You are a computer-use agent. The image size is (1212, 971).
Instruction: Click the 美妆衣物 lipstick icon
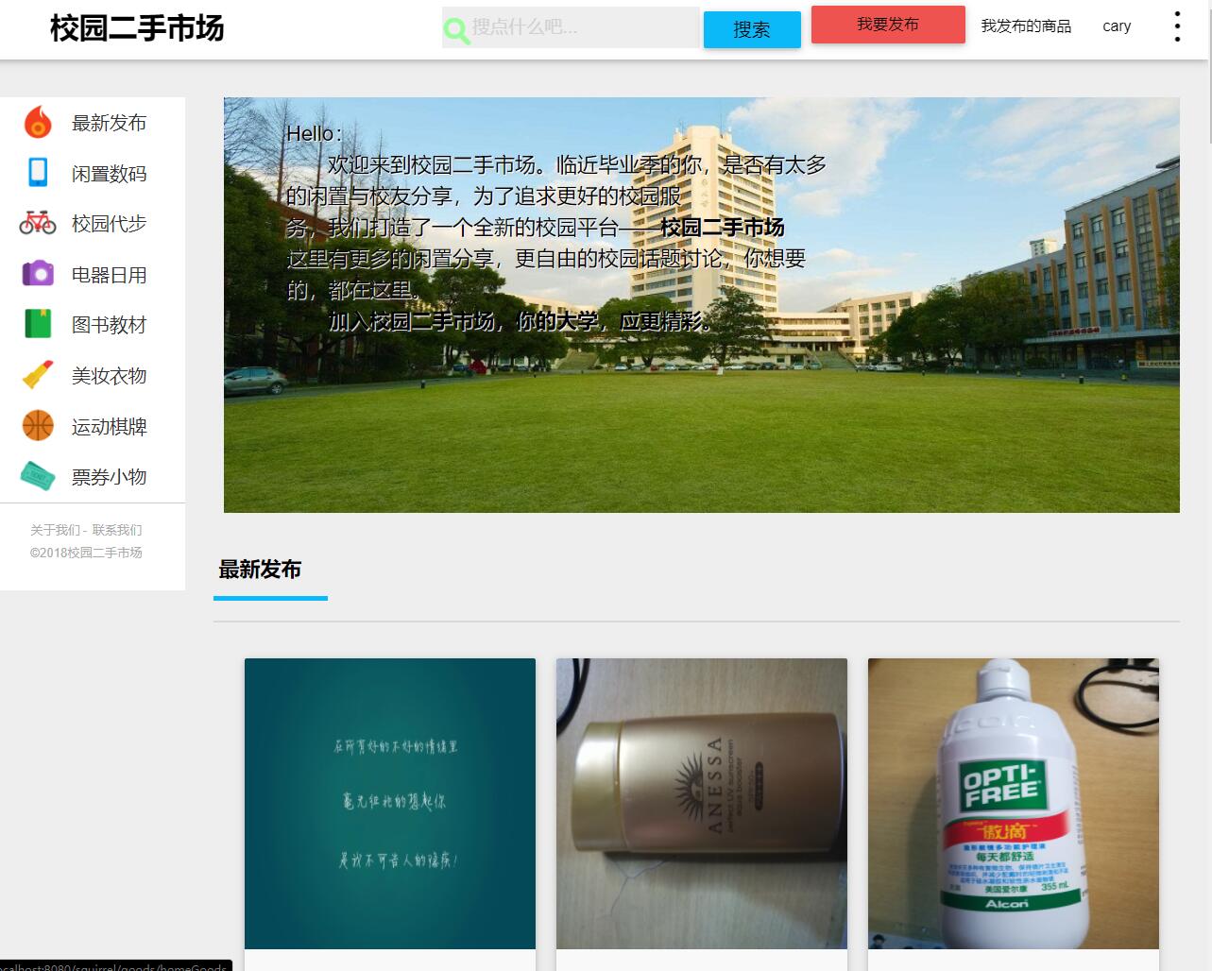click(38, 375)
